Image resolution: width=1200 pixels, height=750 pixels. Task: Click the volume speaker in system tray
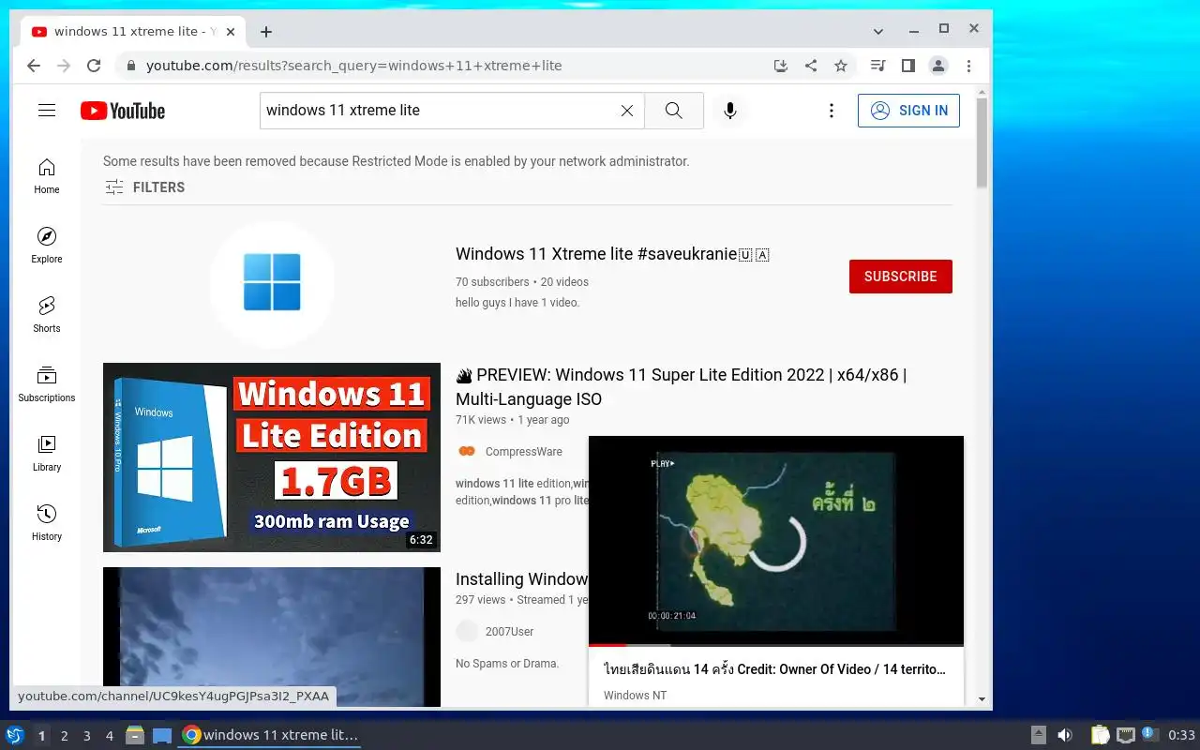point(1065,736)
